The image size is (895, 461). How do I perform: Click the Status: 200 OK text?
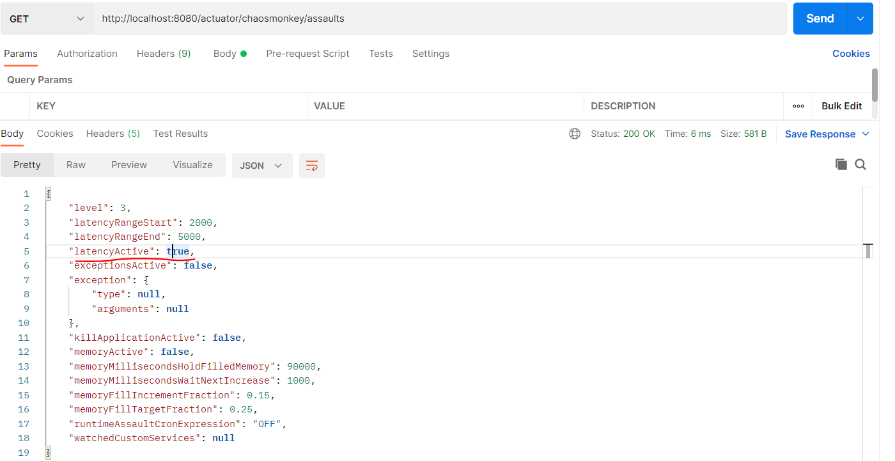click(x=623, y=134)
